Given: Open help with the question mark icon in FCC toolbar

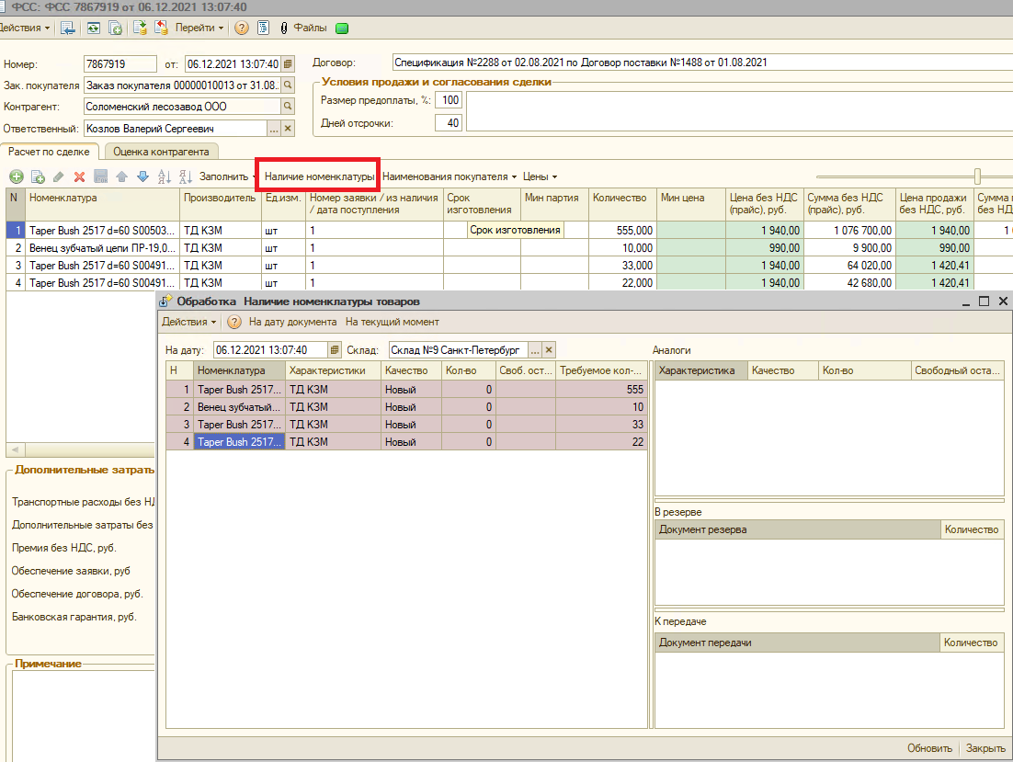Looking at the screenshot, I should (x=242, y=28).
